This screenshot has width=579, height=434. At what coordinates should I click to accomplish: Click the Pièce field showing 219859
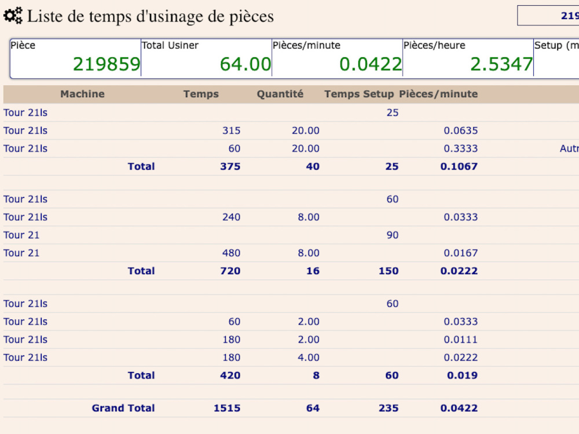[x=75, y=58]
